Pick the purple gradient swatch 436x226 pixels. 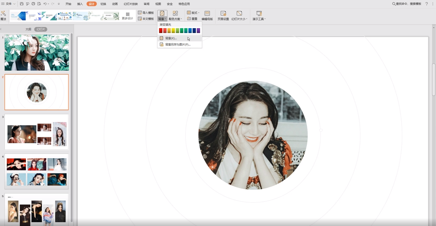pyautogui.click(x=198, y=31)
